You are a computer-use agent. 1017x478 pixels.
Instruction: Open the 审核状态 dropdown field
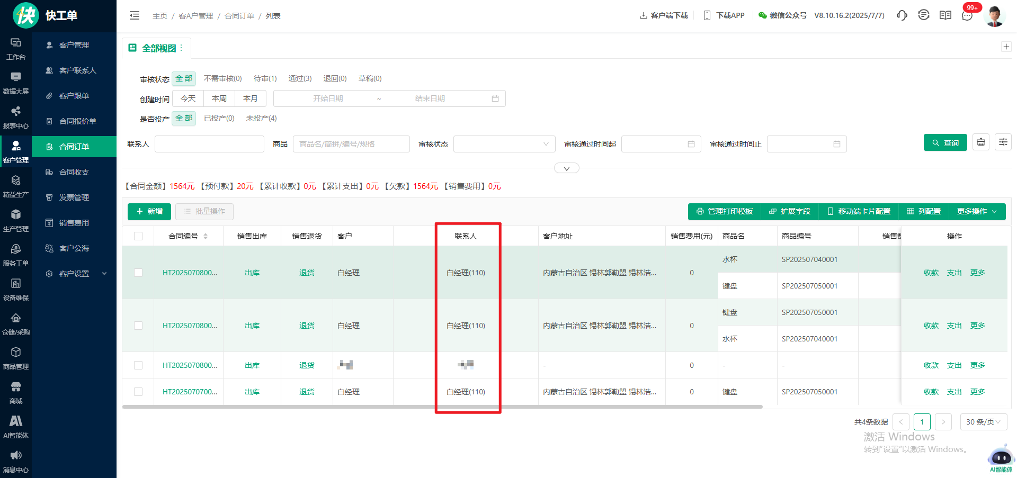point(504,144)
